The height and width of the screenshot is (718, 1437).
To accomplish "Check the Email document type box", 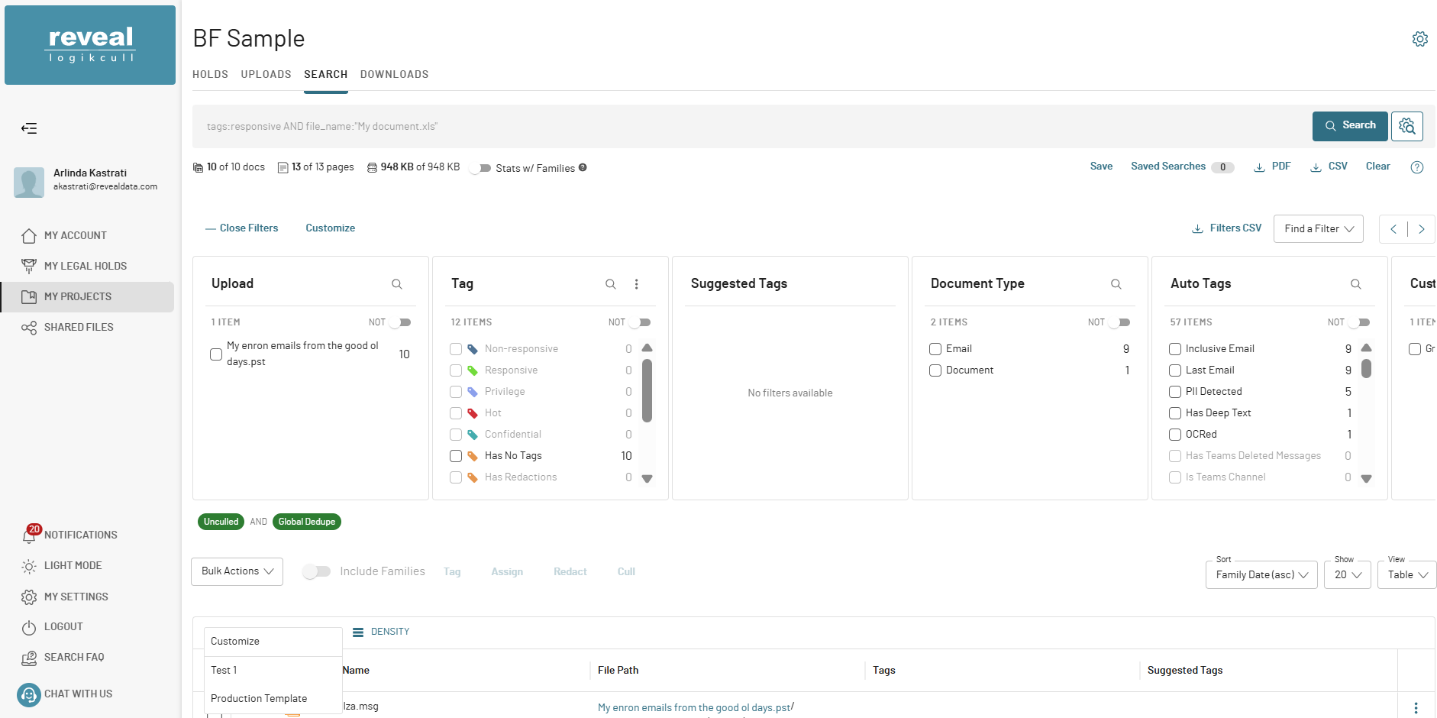I will [935, 349].
